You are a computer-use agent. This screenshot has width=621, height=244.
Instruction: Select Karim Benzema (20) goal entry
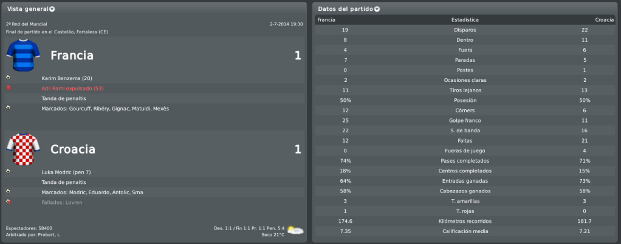tap(67, 78)
